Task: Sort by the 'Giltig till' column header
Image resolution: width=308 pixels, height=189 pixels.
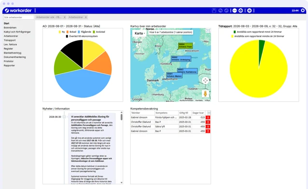Action: (x=185, y=113)
